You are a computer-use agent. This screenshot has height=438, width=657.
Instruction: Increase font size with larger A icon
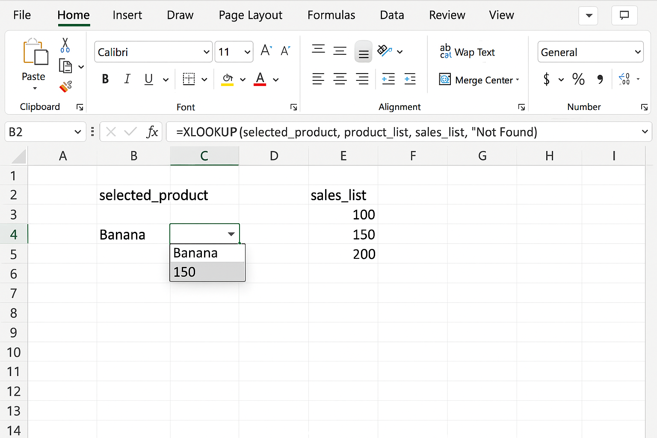pos(266,51)
